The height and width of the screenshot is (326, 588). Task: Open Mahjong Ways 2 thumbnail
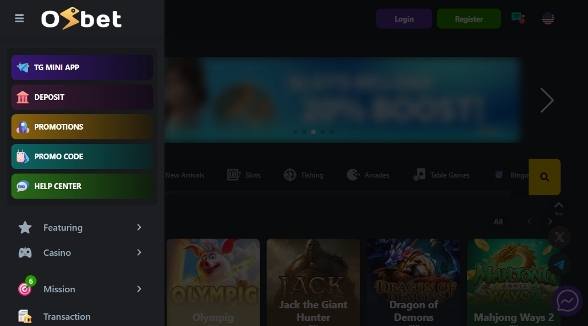[x=514, y=282]
